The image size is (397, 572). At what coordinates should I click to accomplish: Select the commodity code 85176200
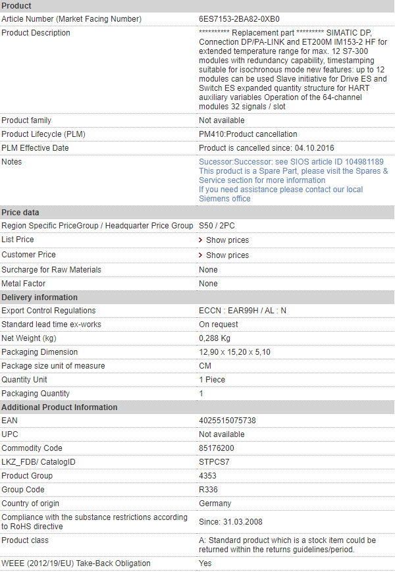pyautogui.click(x=217, y=448)
